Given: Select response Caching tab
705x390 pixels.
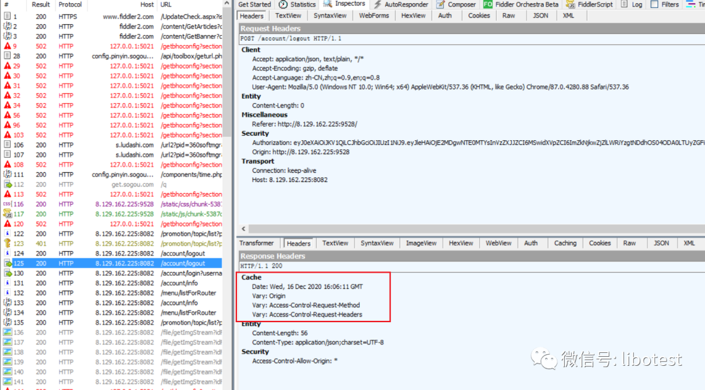Looking at the screenshot, I should point(565,243).
